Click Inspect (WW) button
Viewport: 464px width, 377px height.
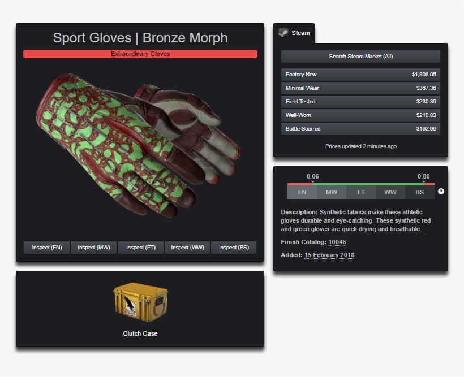tap(187, 248)
